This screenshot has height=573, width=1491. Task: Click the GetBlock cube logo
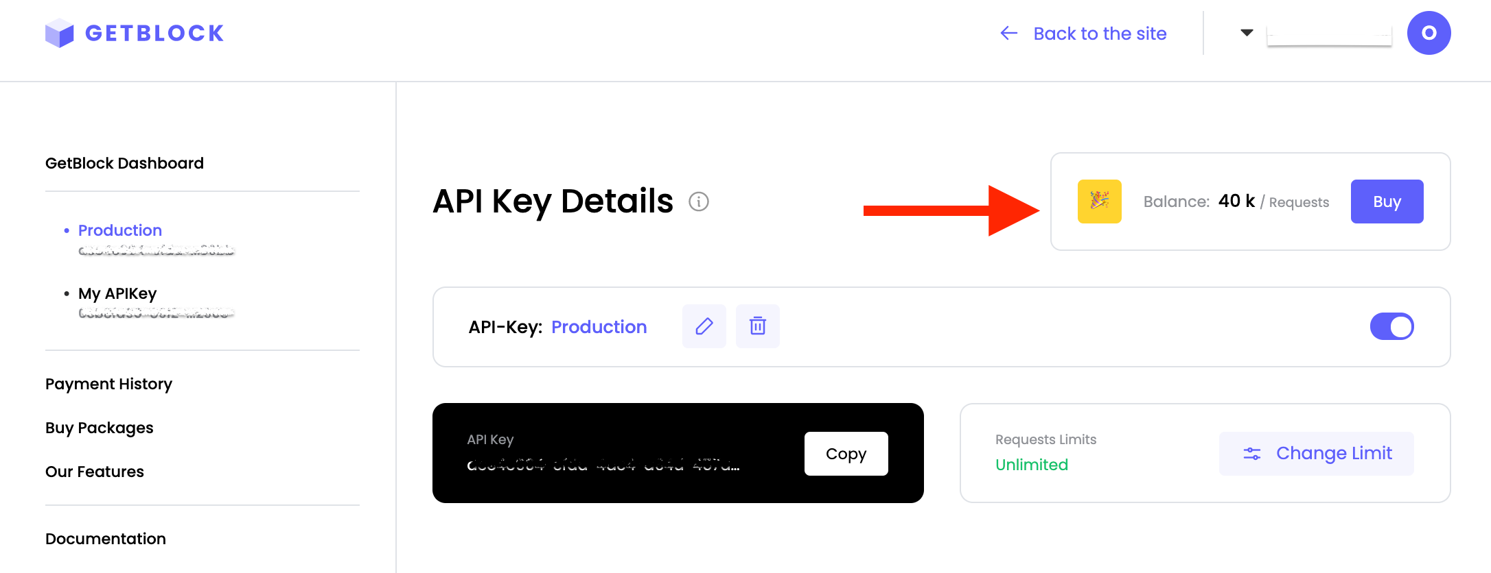[60, 32]
